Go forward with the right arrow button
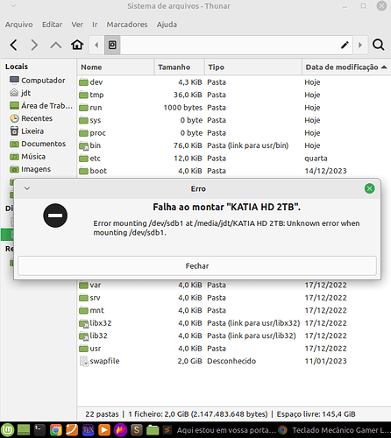The width and height of the screenshot is (391, 438). tap(34, 46)
